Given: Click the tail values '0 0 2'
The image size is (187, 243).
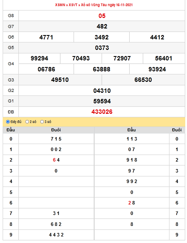Looking at the screenshot, I should point(56,149).
